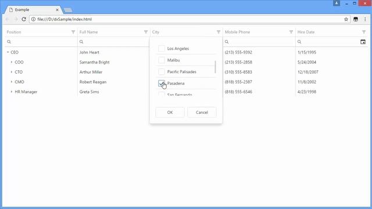
Task: Open the Position column header filter
Action: tap(73, 32)
